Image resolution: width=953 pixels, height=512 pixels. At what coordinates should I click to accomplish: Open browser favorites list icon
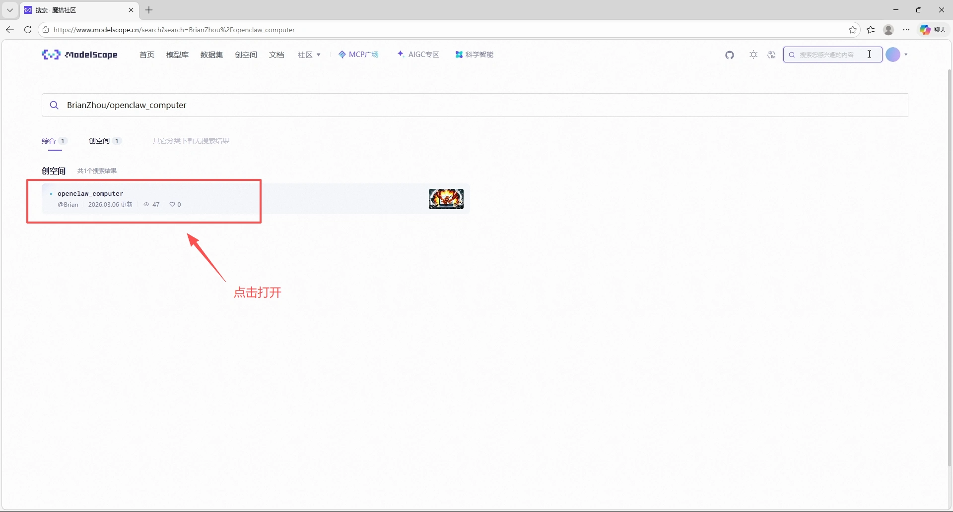click(871, 30)
